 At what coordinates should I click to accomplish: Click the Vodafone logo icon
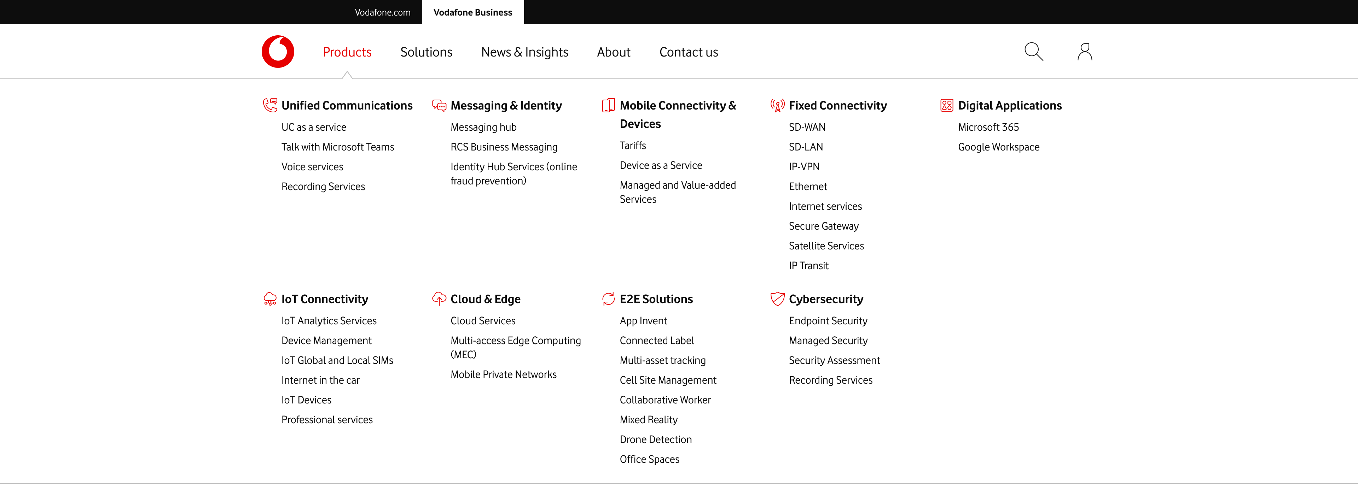click(278, 52)
